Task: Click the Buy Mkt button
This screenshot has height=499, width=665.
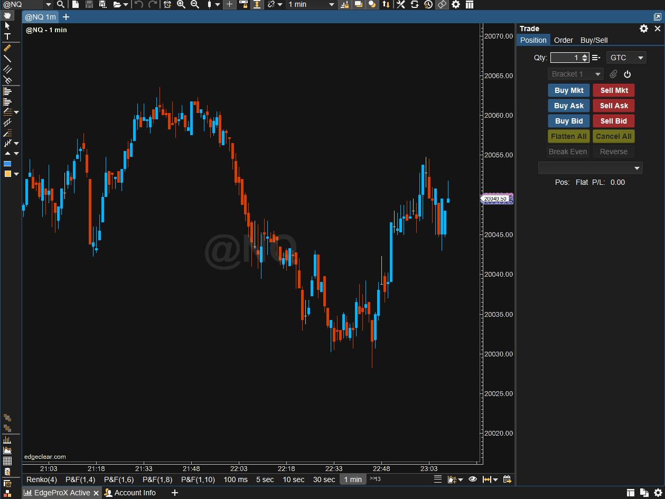Action: [569, 90]
